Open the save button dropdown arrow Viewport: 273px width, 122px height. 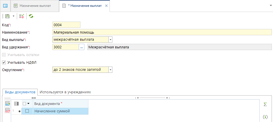coord(13,16)
